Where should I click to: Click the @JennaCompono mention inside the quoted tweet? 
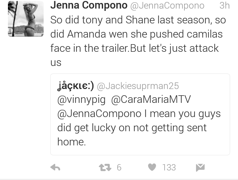(x=99, y=114)
